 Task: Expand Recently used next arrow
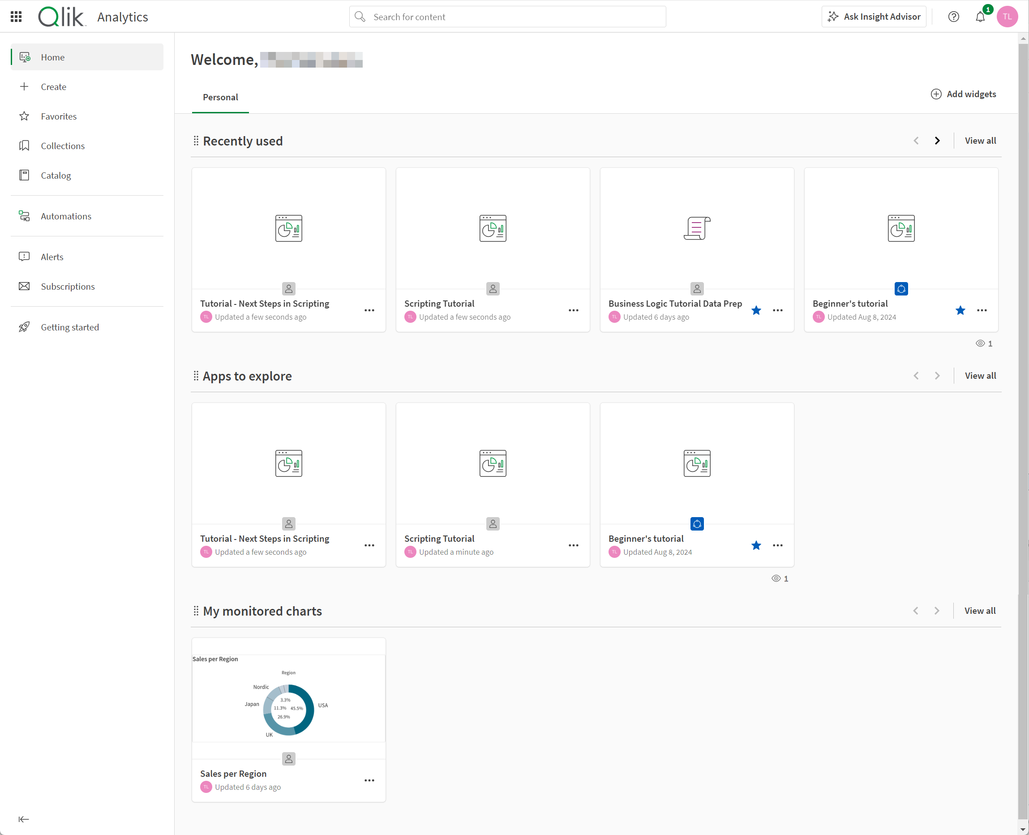937,141
